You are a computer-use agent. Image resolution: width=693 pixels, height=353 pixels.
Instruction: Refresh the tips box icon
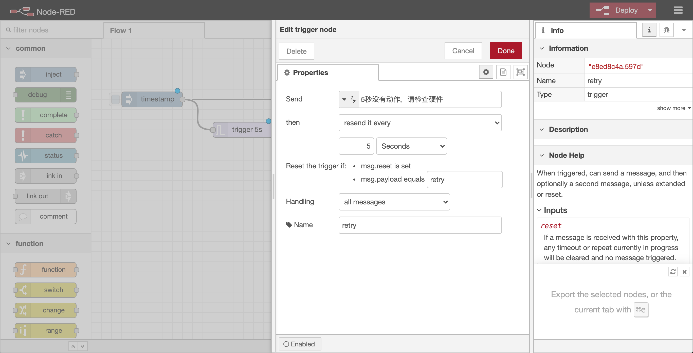click(673, 272)
